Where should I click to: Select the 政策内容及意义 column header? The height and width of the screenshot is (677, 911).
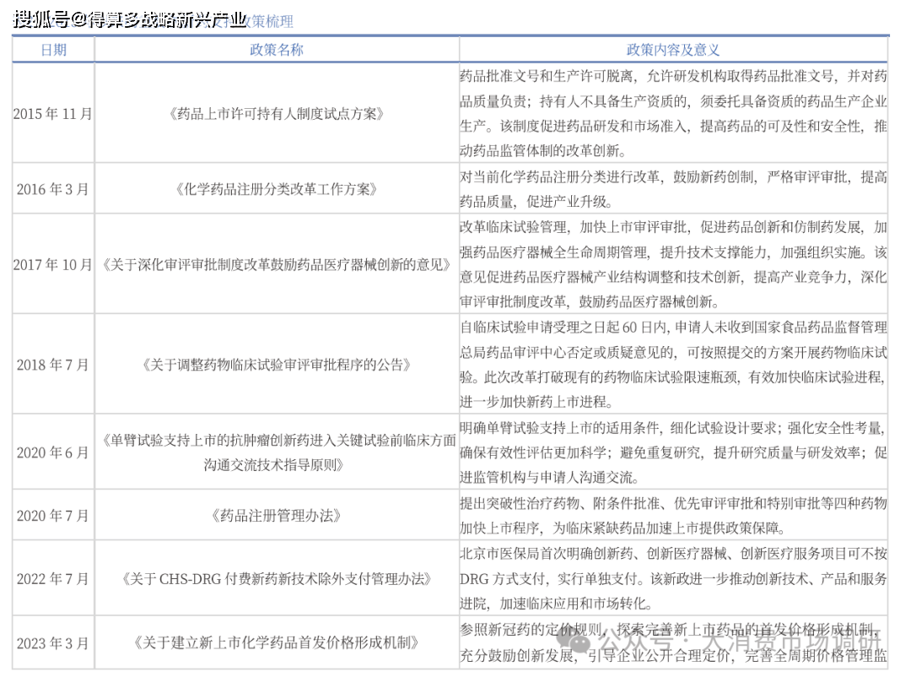672,50
